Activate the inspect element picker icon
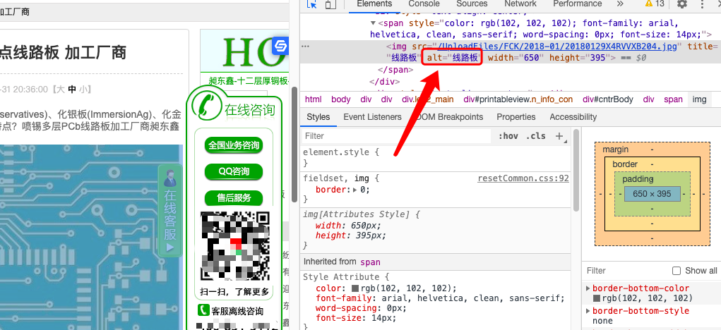This screenshot has height=330, width=721. coord(311,4)
